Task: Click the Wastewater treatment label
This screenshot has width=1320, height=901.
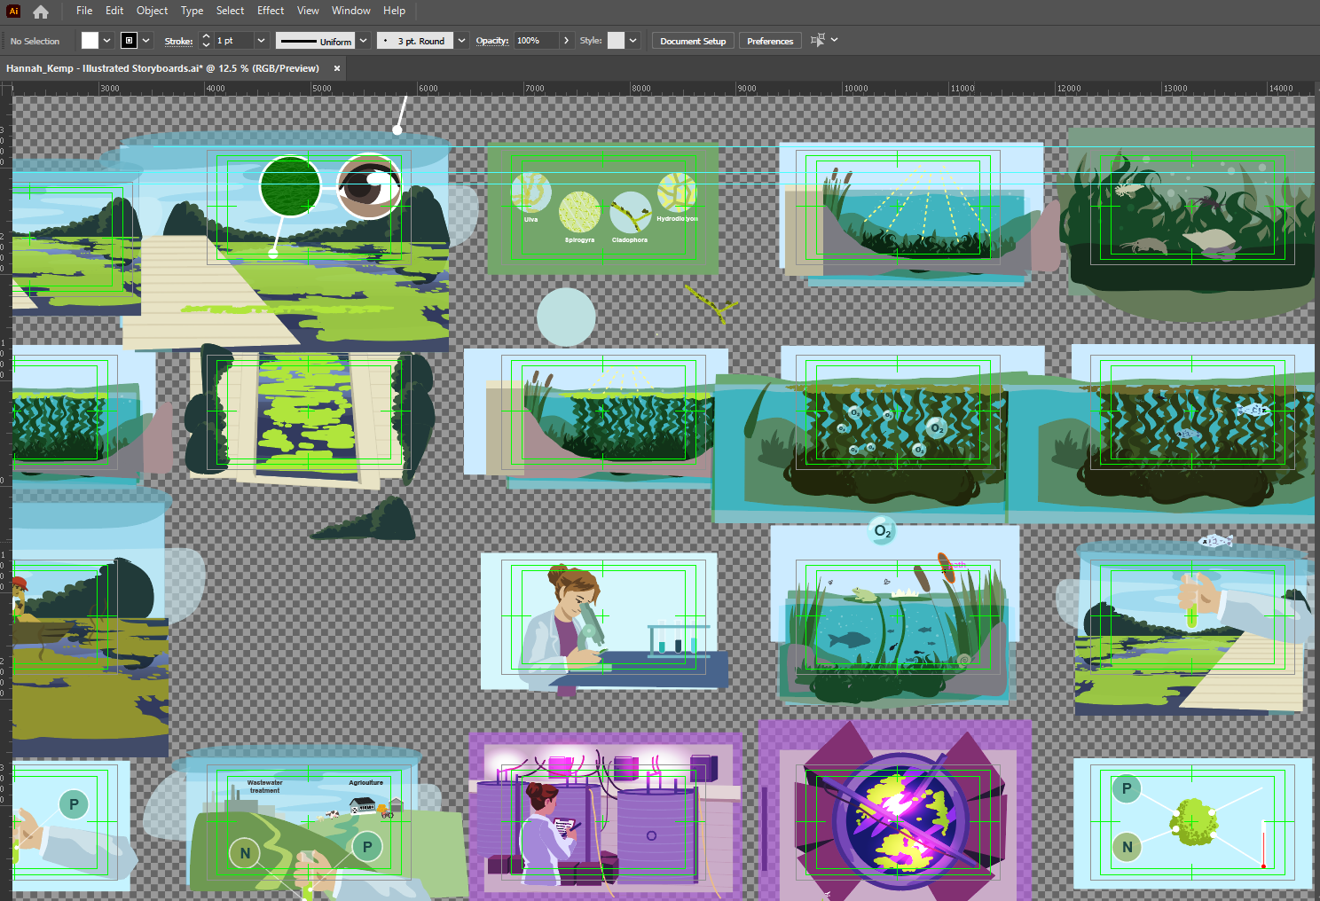Action: (x=264, y=787)
